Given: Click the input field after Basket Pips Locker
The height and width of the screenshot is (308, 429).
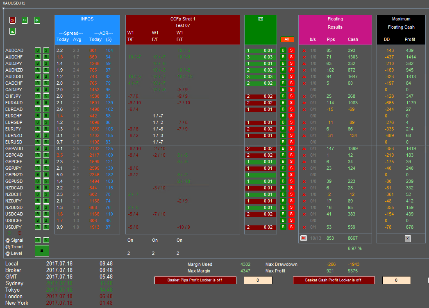Looking at the screenshot, I should click(x=258, y=280).
